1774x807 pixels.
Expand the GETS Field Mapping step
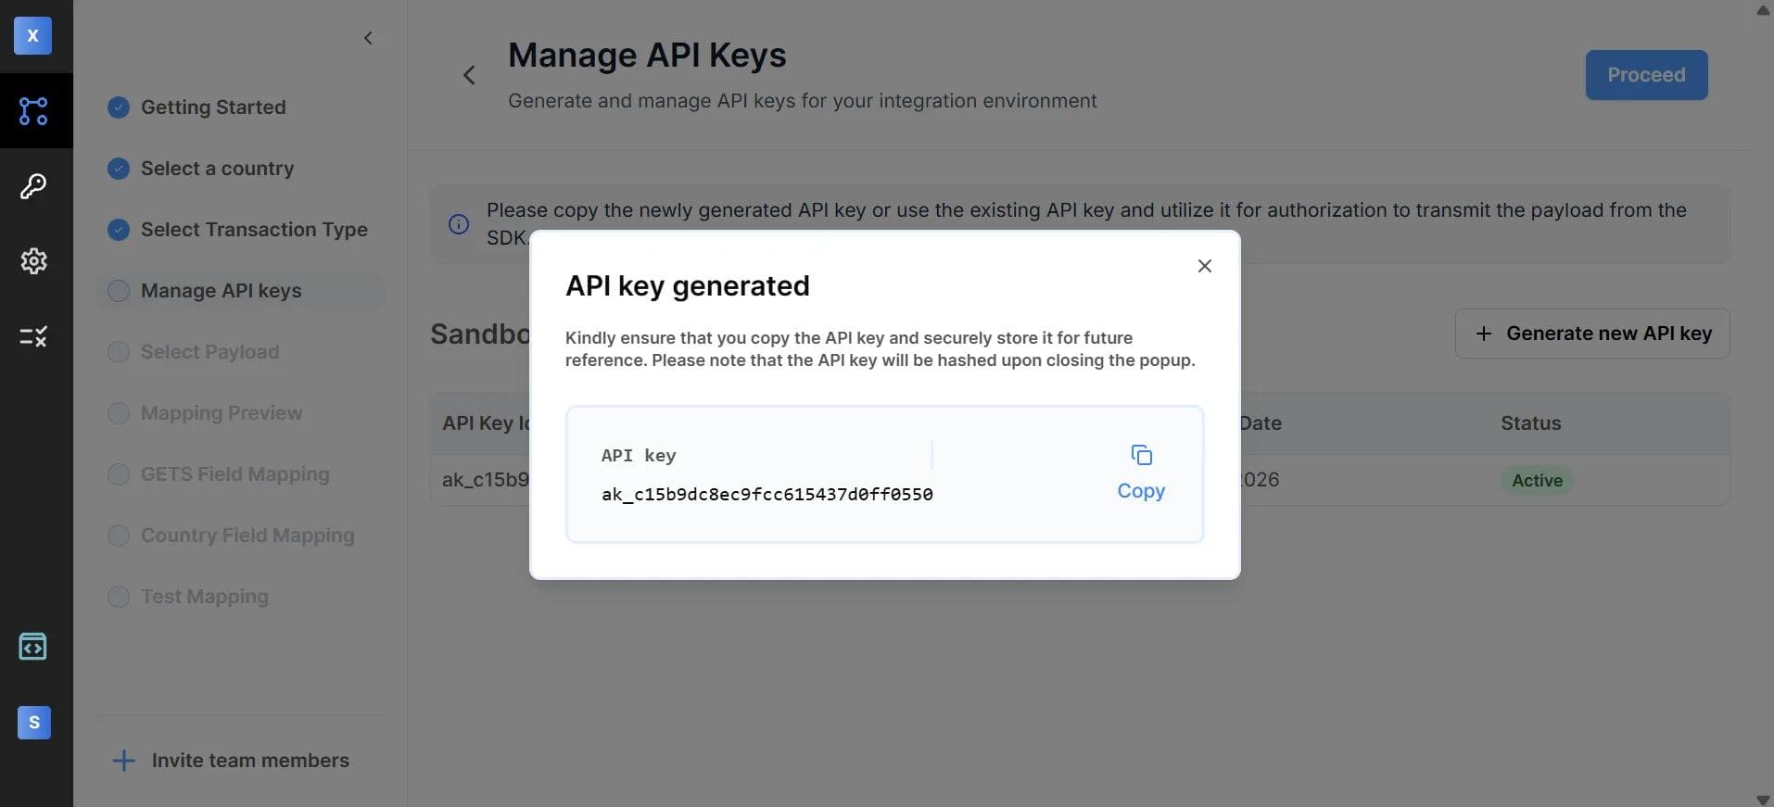click(x=119, y=474)
